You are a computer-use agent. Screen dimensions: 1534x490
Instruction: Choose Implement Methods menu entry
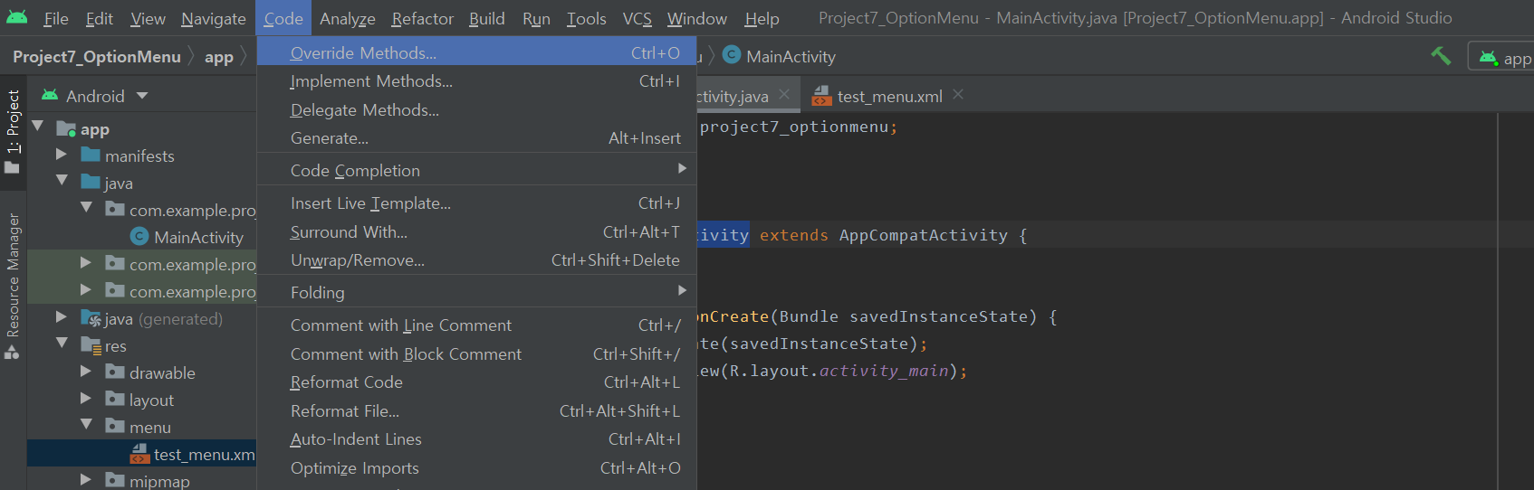pyautogui.click(x=476, y=81)
